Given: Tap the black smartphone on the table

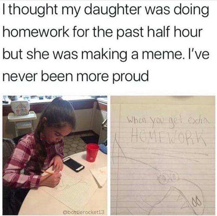Looking at the screenshot, I should (73, 164).
